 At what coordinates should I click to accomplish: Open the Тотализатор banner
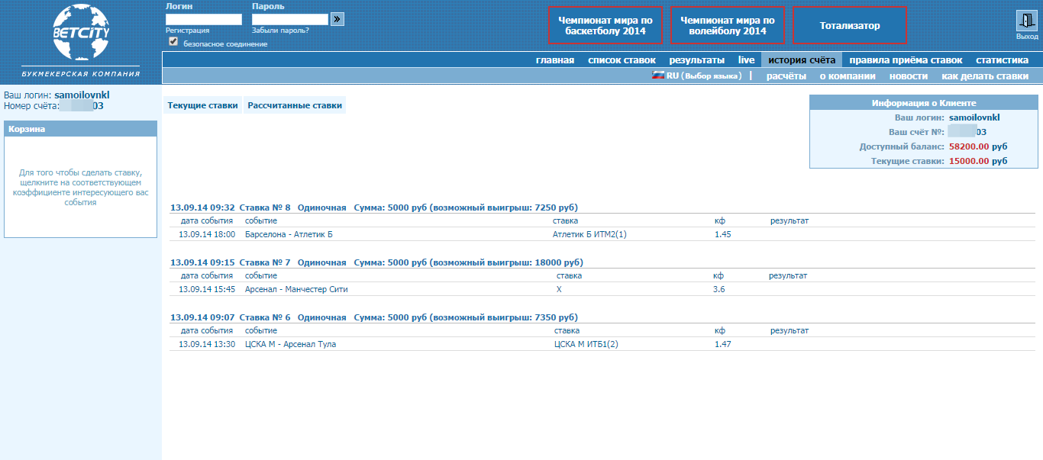point(850,25)
